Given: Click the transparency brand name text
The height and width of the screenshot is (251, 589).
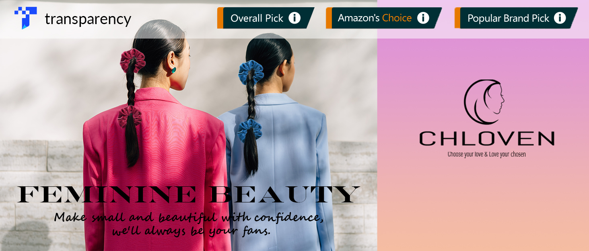Looking at the screenshot, I should [88, 19].
